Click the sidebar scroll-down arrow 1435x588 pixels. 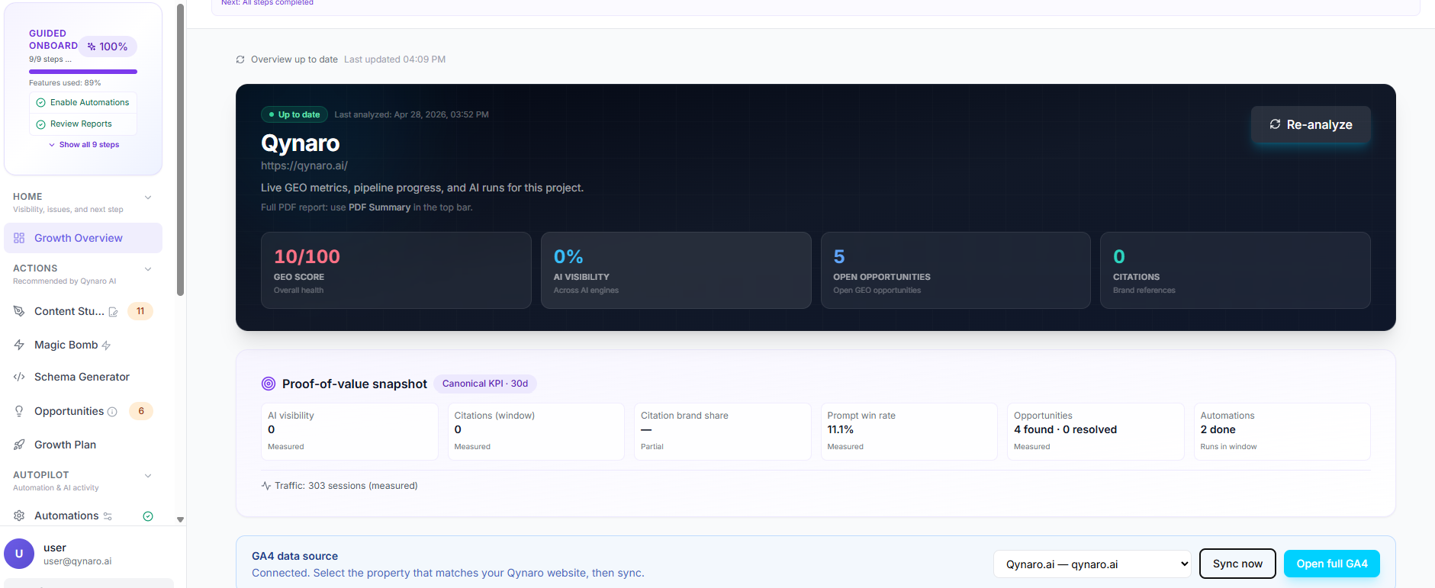click(x=180, y=519)
